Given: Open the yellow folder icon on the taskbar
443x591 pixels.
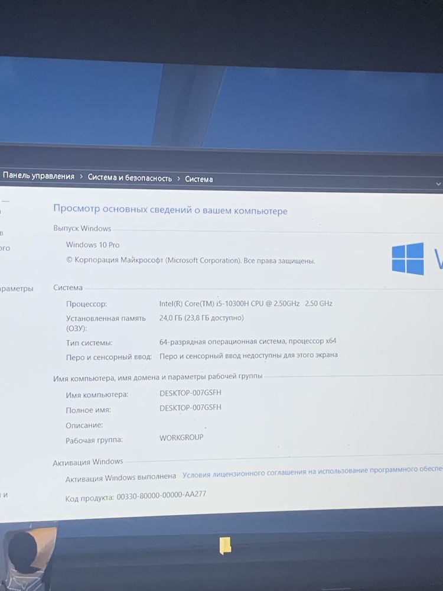Looking at the screenshot, I should [x=225, y=545].
